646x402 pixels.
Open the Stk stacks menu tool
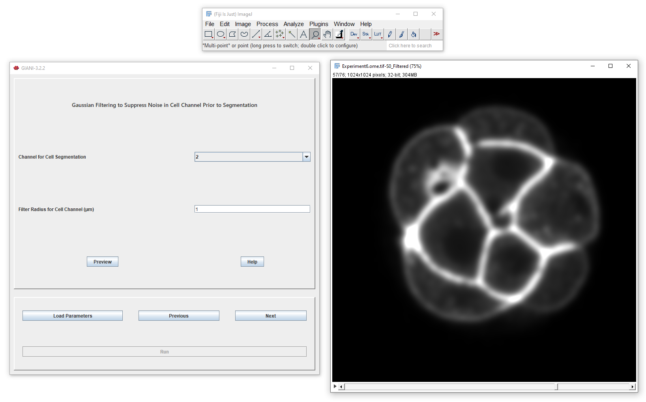[x=366, y=34]
